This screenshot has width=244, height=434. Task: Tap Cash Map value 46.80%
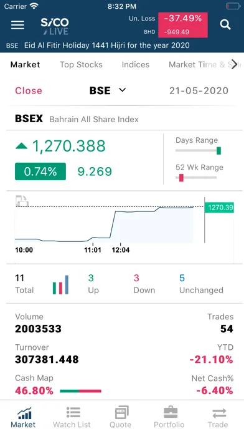[x=34, y=391]
